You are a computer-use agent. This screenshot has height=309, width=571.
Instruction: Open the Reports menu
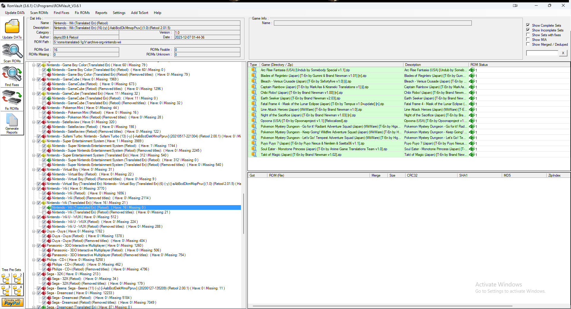coord(101,13)
